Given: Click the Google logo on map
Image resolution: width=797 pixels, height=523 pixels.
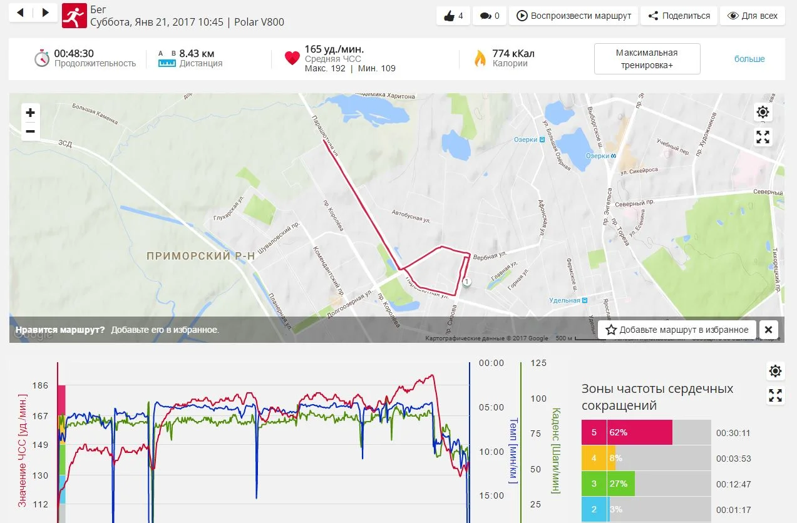Looking at the screenshot, I should [x=33, y=335].
